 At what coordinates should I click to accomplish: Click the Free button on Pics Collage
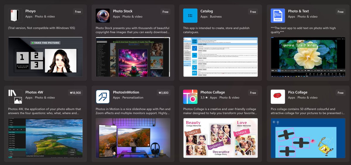(340, 93)
